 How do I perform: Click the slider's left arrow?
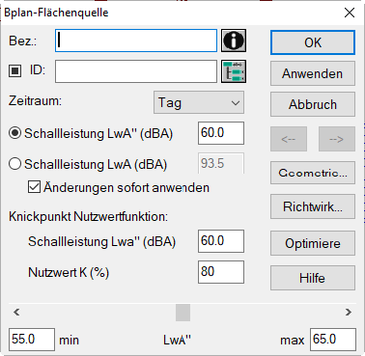point(16,313)
